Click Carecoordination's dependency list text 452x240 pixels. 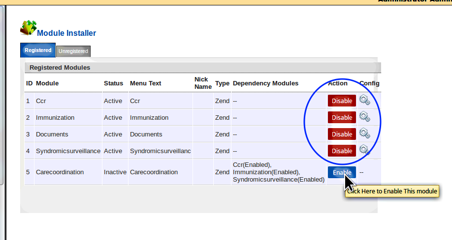point(278,172)
